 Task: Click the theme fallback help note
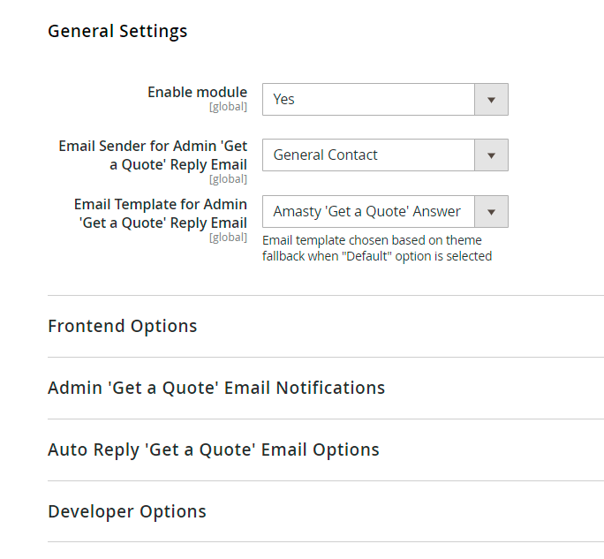[x=377, y=248]
